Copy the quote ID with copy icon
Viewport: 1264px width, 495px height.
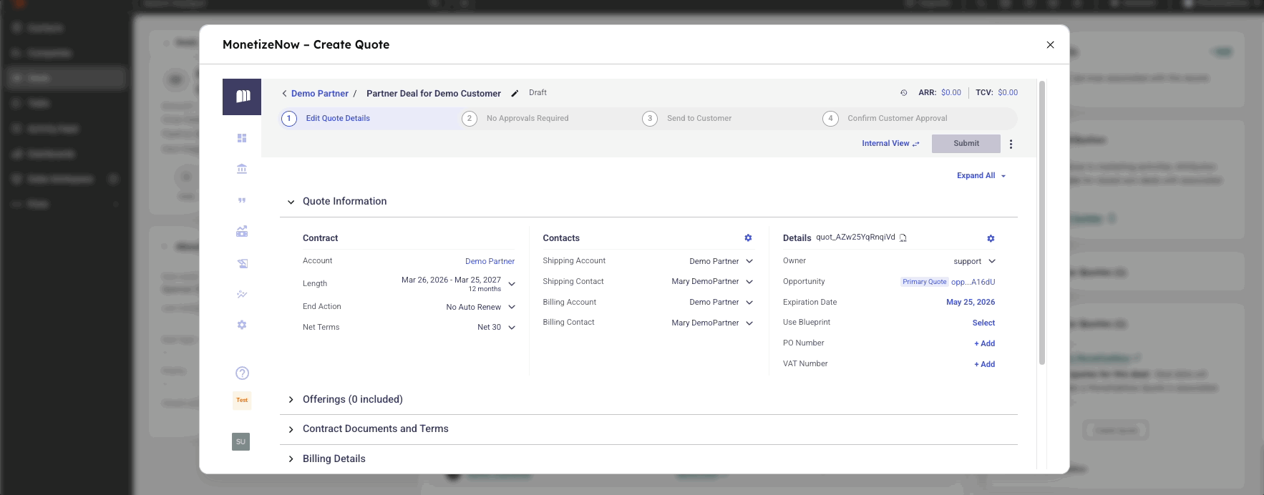(903, 238)
